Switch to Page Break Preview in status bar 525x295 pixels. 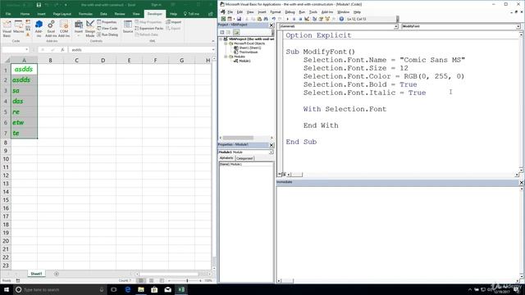coord(162,280)
